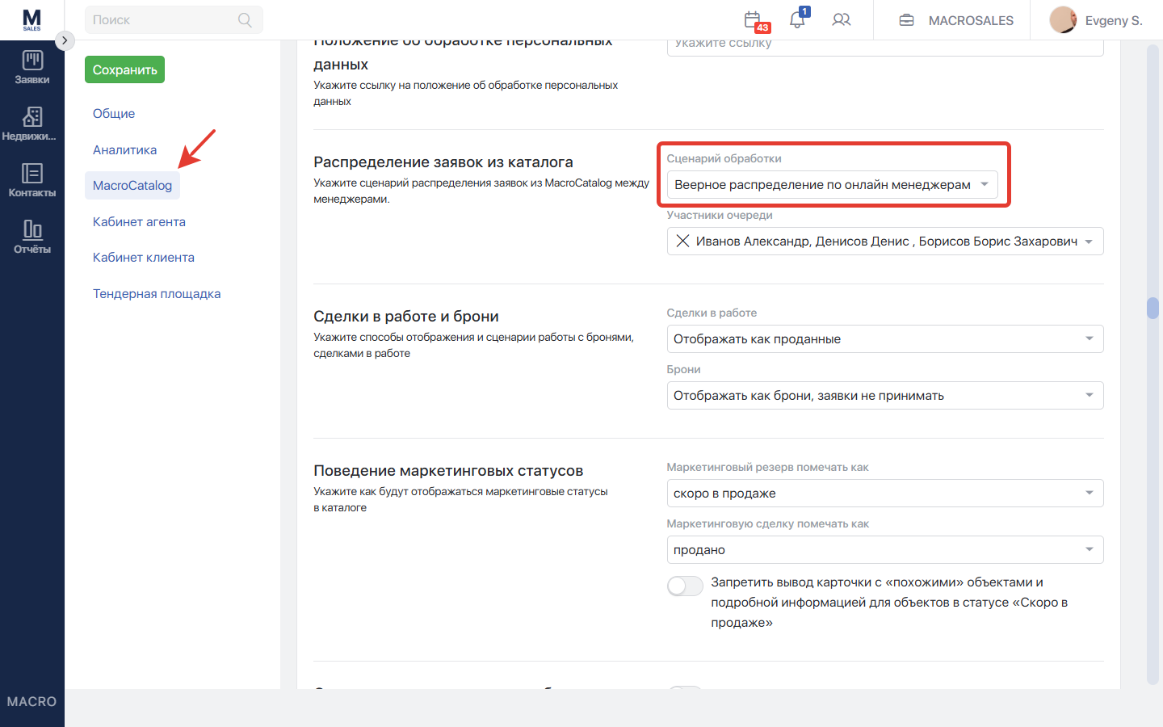Toggle the «похожими» objects card restriction switch
The height and width of the screenshot is (727, 1163).
(685, 586)
